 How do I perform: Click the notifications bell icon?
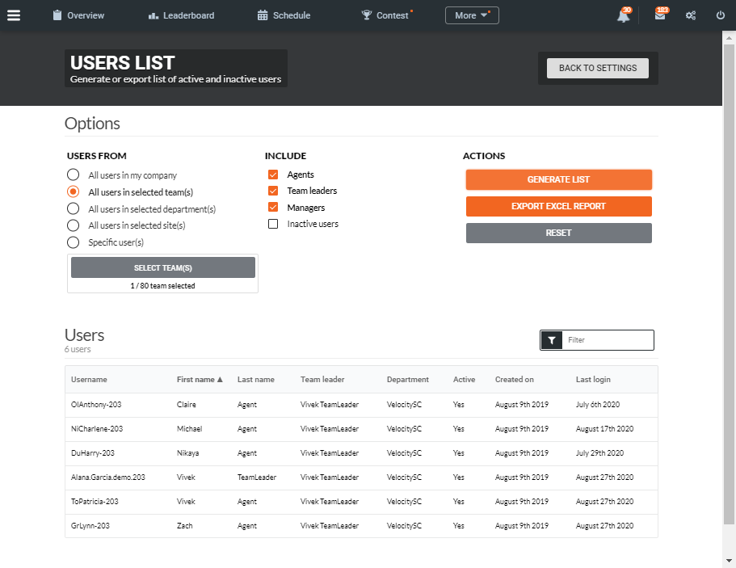coord(624,15)
